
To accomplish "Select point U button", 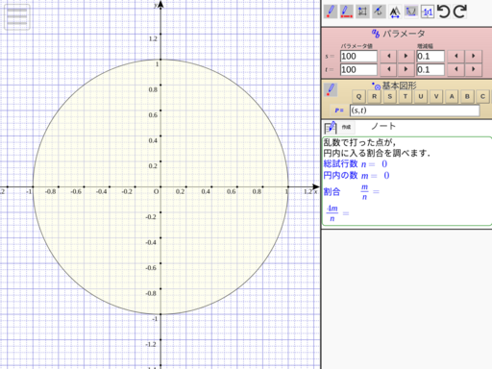I will pos(421,96).
